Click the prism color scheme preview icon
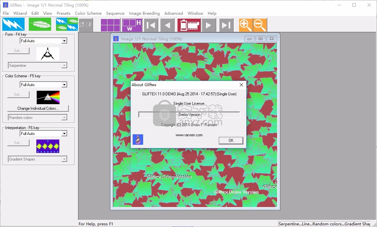The height and width of the screenshot is (227, 377). click(x=48, y=97)
